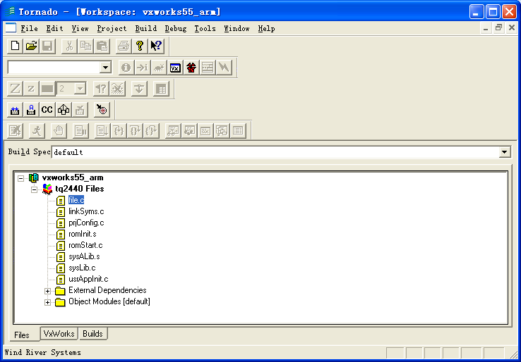The image size is (521, 362).
Task: Select linkSyms.c in the tree
Action: tap(86, 211)
